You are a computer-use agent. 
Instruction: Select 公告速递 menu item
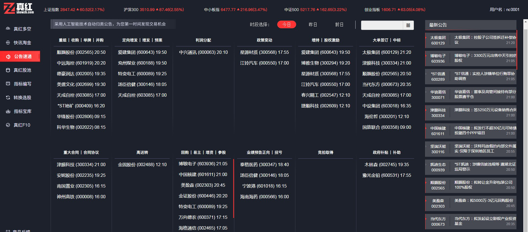pos(23,56)
